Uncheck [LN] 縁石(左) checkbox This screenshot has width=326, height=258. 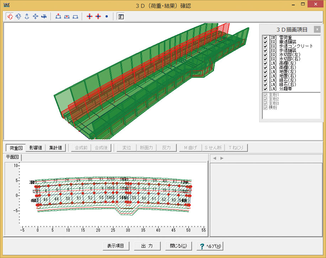click(265, 80)
